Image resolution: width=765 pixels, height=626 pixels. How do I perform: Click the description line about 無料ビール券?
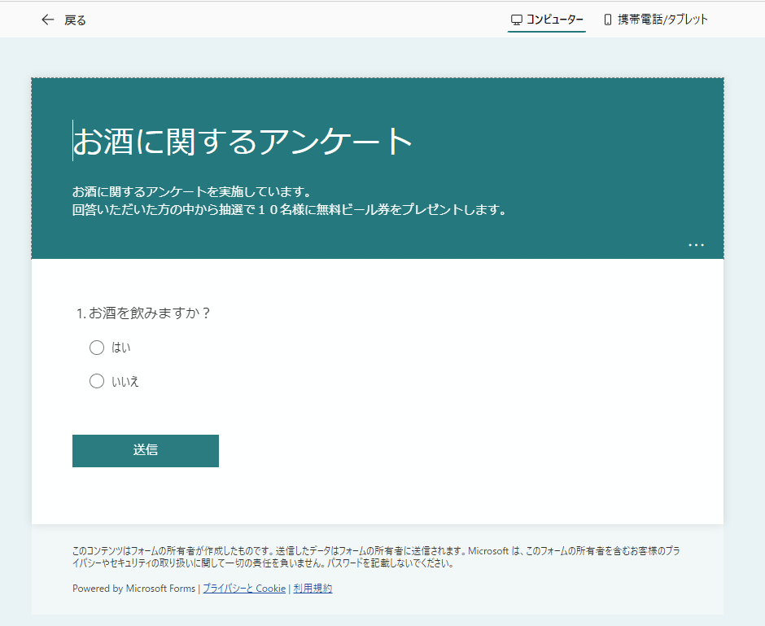tap(290, 210)
